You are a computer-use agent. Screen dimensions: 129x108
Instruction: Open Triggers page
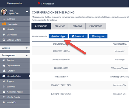point(15,81)
